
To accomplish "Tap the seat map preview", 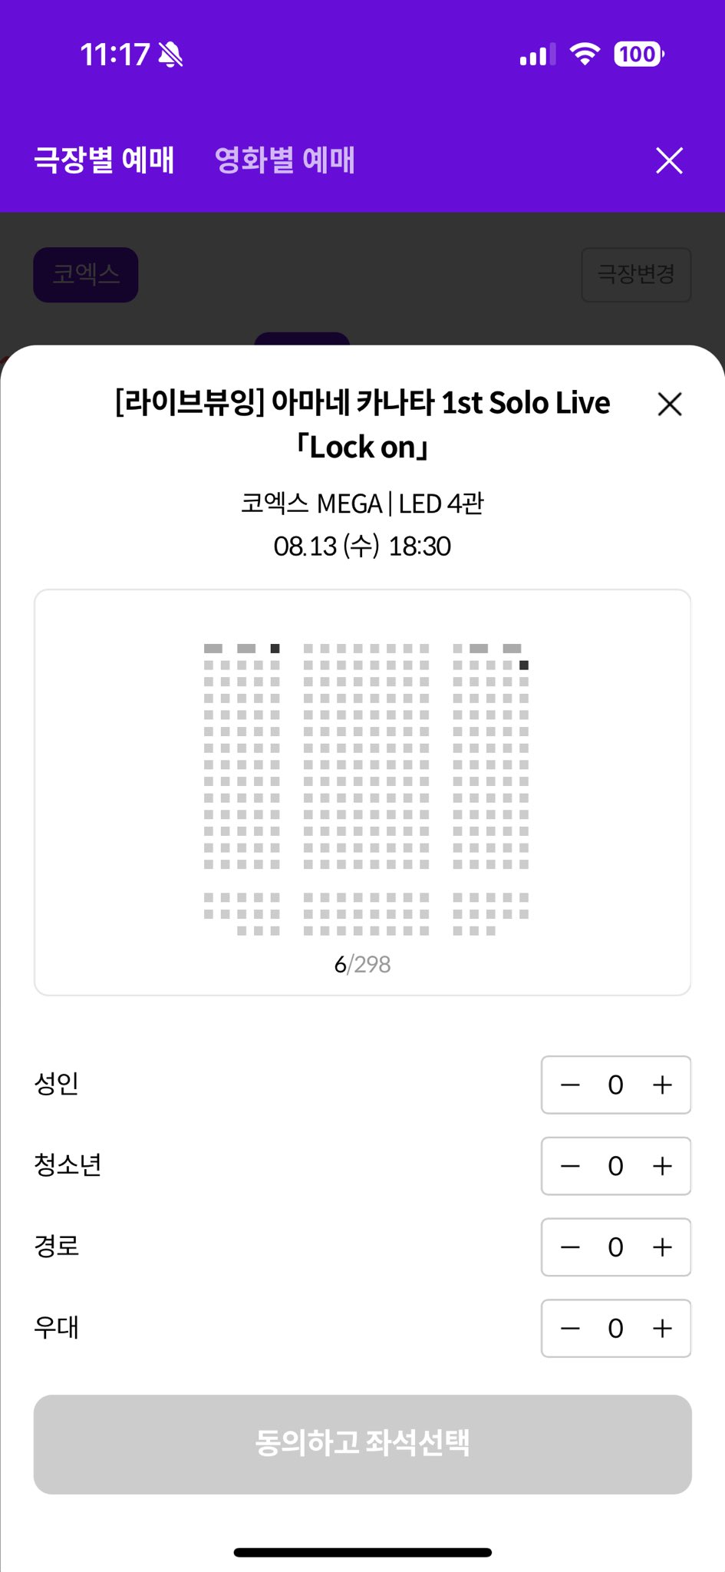I will tap(363, 792).
